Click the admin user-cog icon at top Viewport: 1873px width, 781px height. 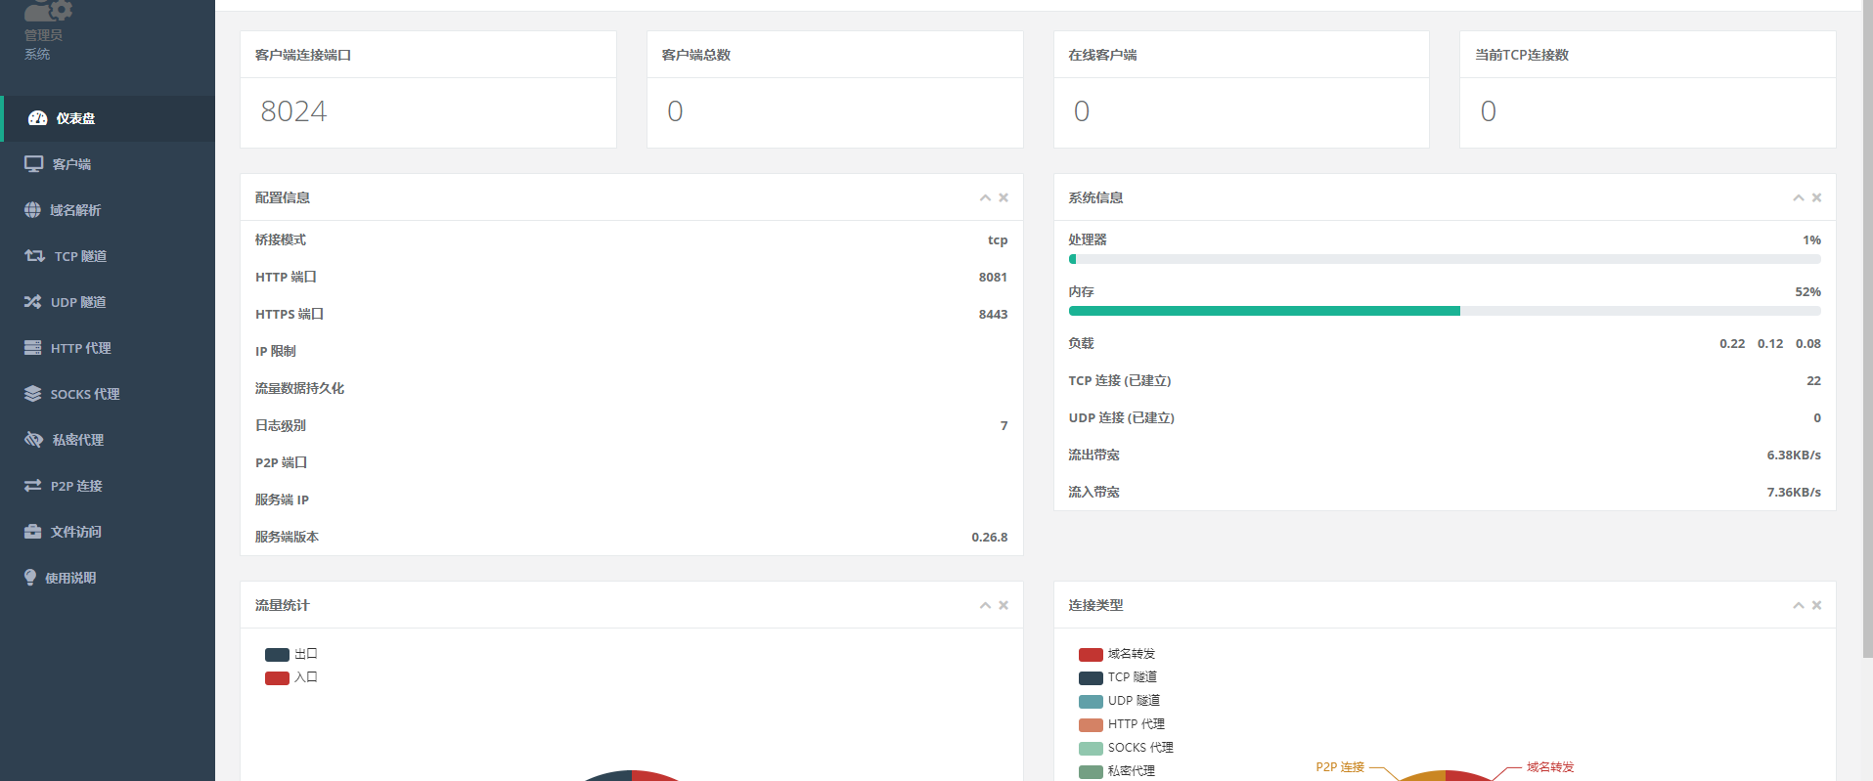[x=48, y=10]
